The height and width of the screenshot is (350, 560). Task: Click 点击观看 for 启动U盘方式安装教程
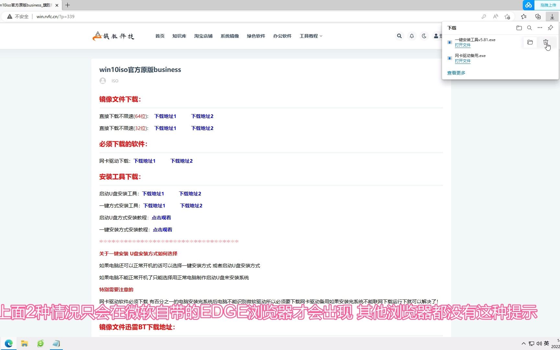(161, 218)
